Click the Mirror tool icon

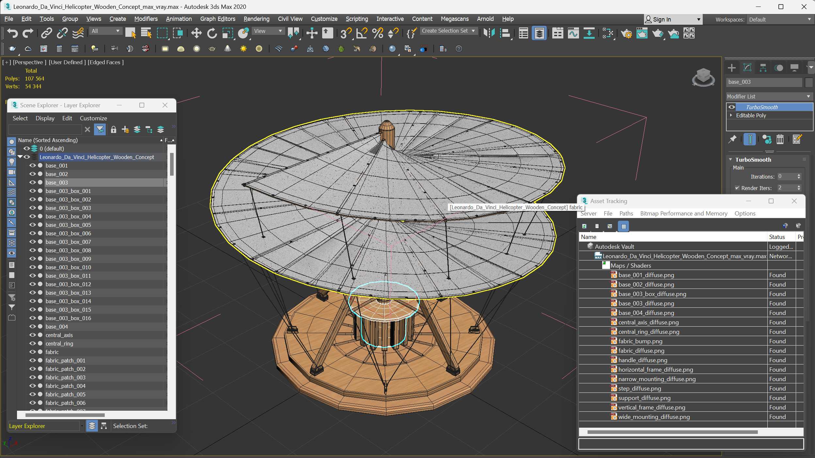(x=489, y=33)
